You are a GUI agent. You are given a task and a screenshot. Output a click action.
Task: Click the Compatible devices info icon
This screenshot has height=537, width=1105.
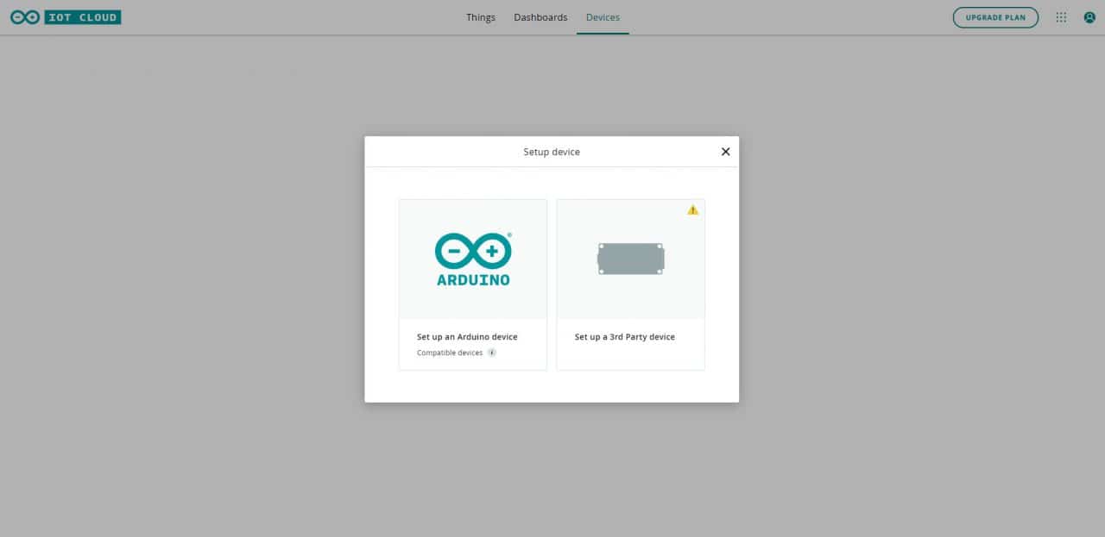[x=492, y=353]
